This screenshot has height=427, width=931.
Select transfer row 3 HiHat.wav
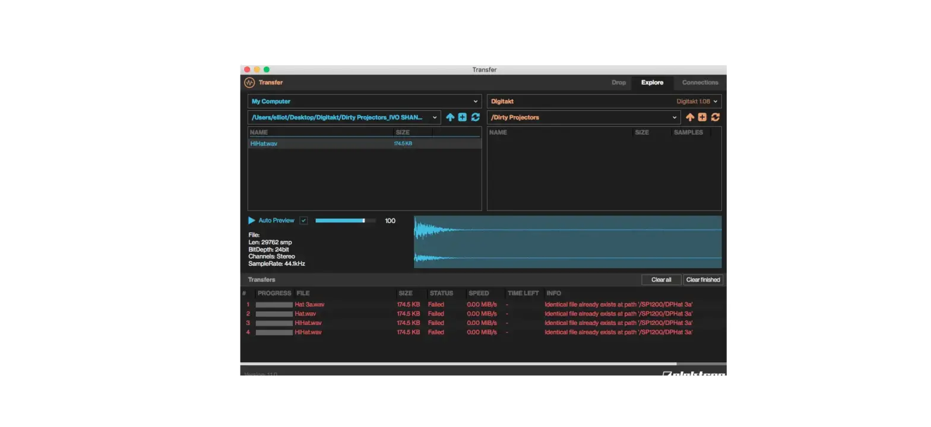pos(483,323)
